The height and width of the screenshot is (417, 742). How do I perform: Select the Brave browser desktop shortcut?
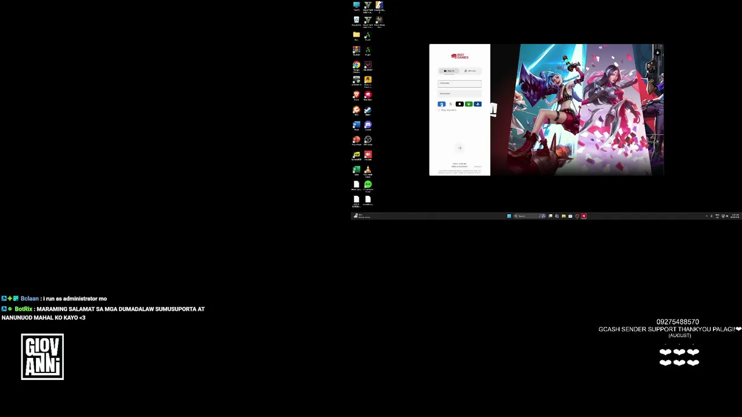[357, 96]
